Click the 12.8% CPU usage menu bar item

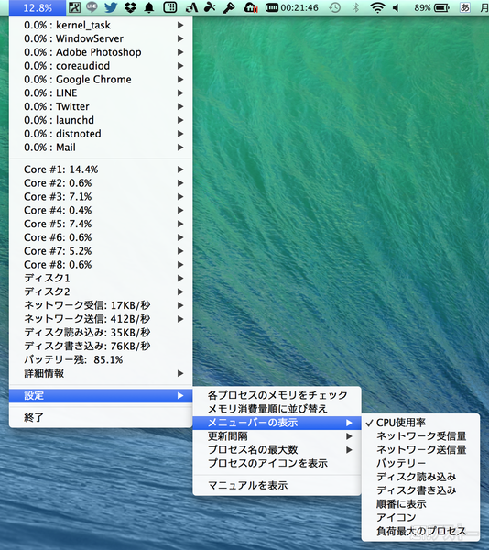click(38, 7)
